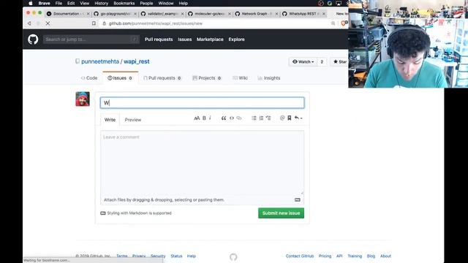Open the Issues repository tab
The height and width of the screenshot is (263, 468).
(x=120, y=78)
